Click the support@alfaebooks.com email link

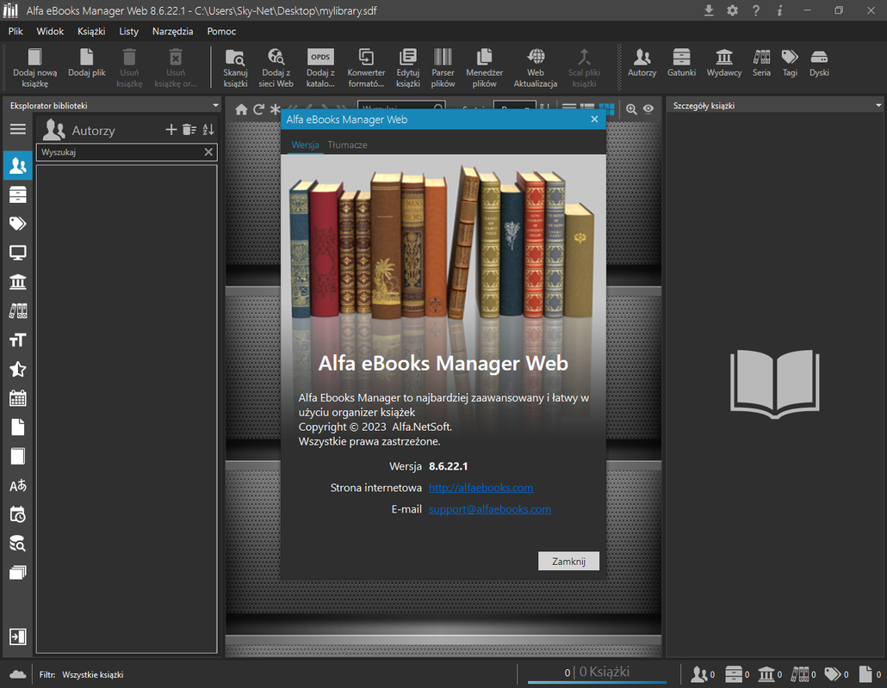coord(489,509)
